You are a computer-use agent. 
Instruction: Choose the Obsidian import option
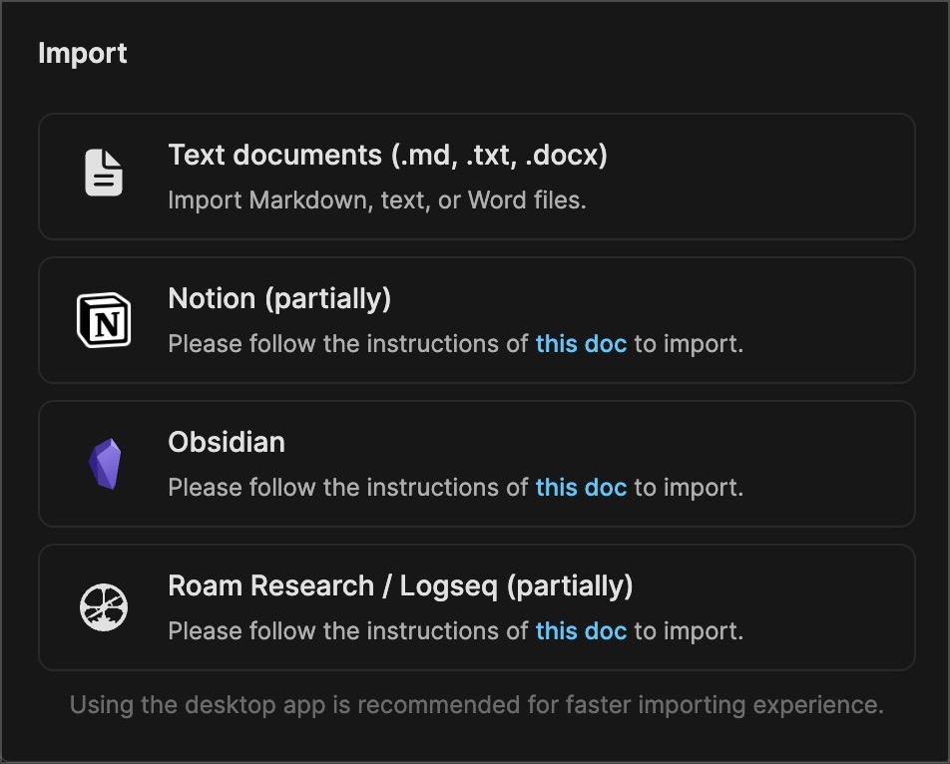476,463
